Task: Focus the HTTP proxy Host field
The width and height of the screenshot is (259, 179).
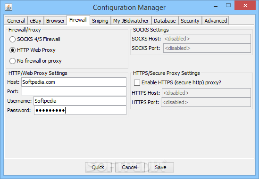Action: (74, 82)
